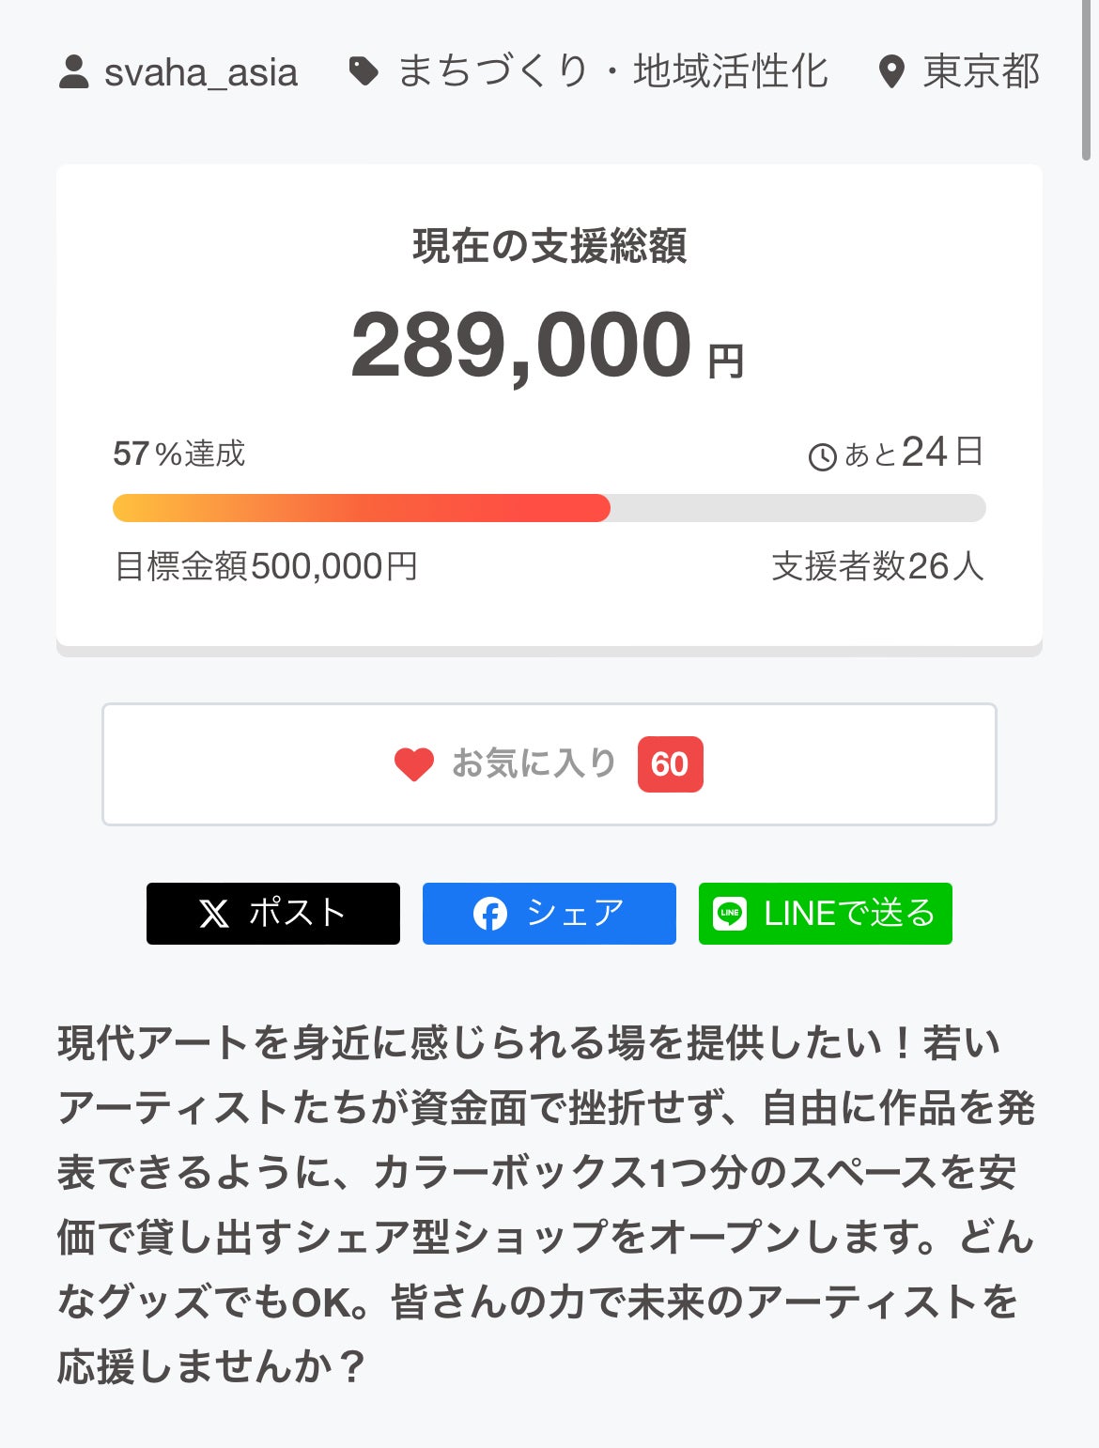Click the clock icon near remaining days
The image size is (1099, 1448).
pyautogui.click(x=822, y=457)
